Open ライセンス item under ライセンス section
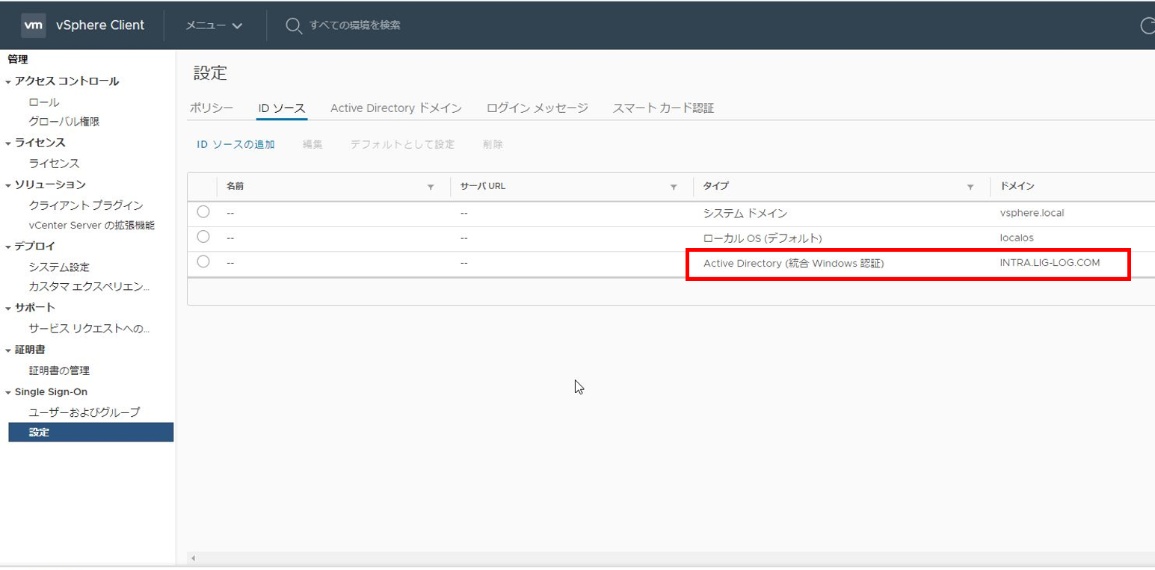Image resolution: width=1155 pixels, height=570 pixels. point(54,164)
